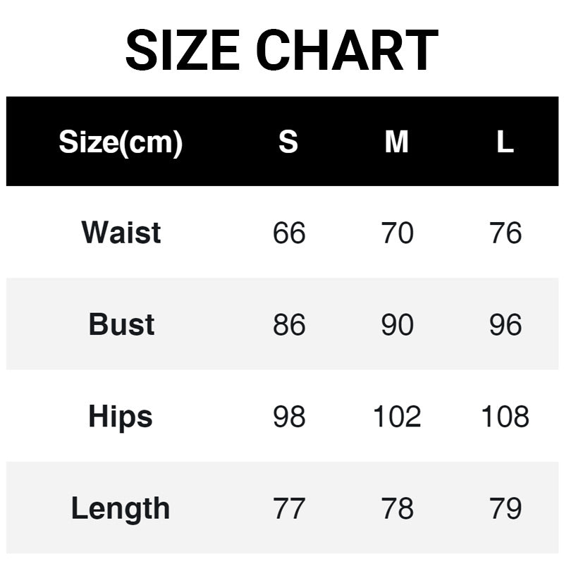Click the Bust row label

[121, 324]
